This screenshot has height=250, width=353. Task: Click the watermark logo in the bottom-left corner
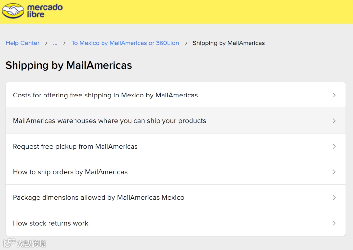coord(24,243)
